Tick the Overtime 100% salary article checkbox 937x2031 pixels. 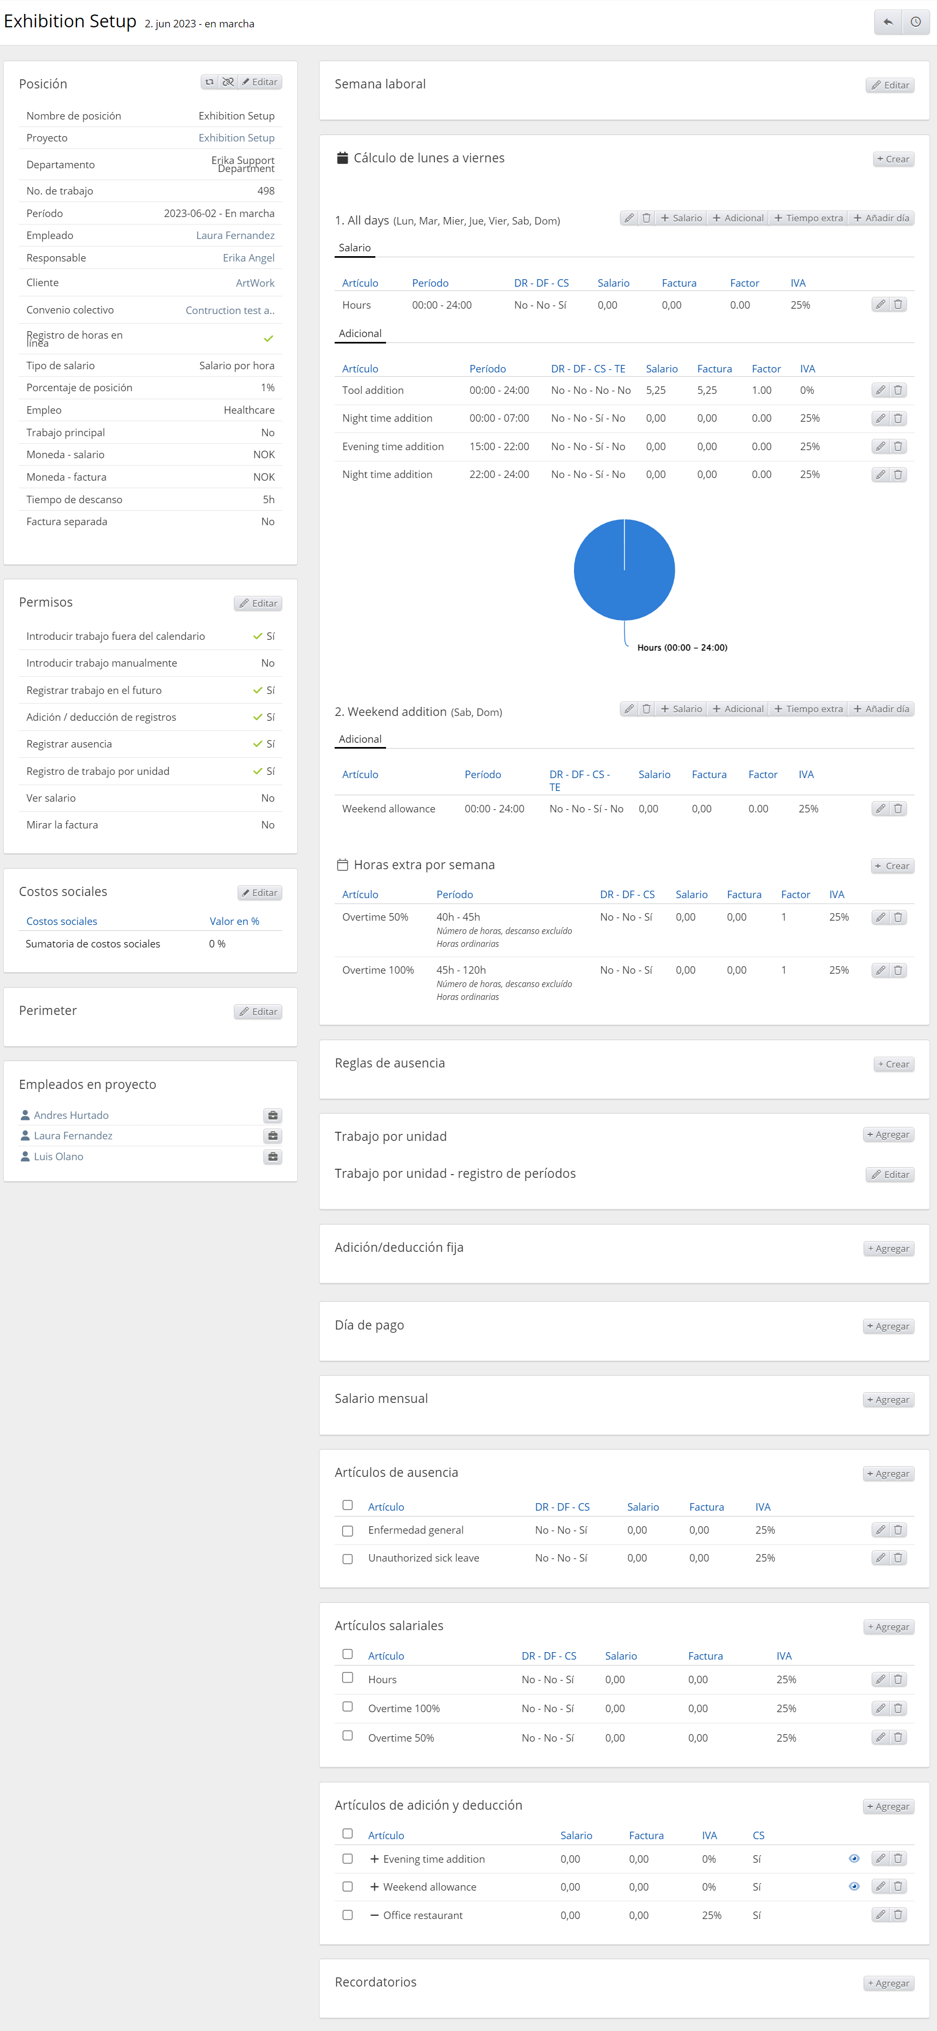coord(347,1707)
